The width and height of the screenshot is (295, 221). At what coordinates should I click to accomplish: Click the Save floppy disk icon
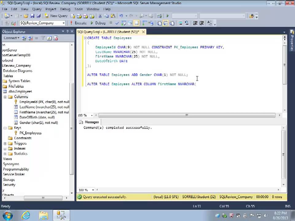pyautogui.click(x=32, y=16)
